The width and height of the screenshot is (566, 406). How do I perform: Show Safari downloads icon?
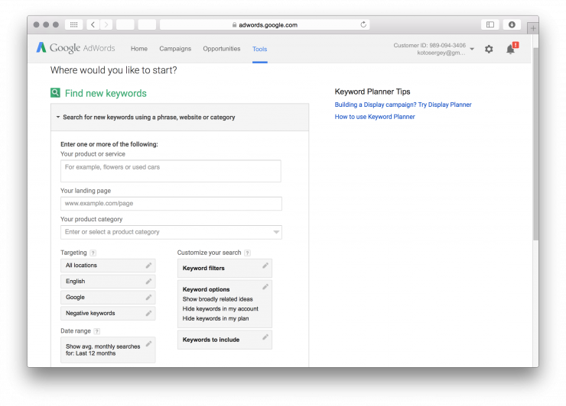512,24
